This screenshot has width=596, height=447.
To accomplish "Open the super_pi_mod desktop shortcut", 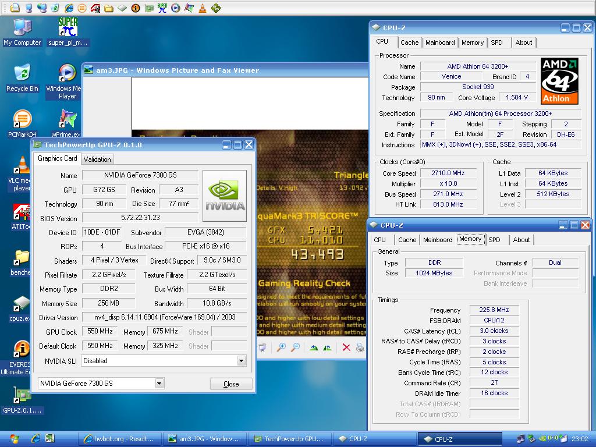I will (x=68, y=33).
